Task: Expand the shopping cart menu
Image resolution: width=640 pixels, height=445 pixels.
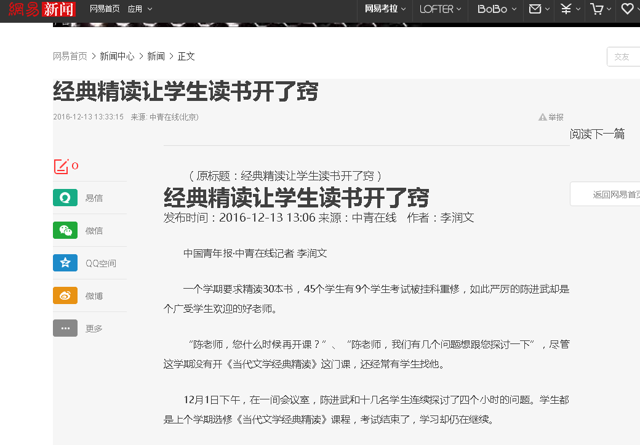Action: tap(601, 9)
